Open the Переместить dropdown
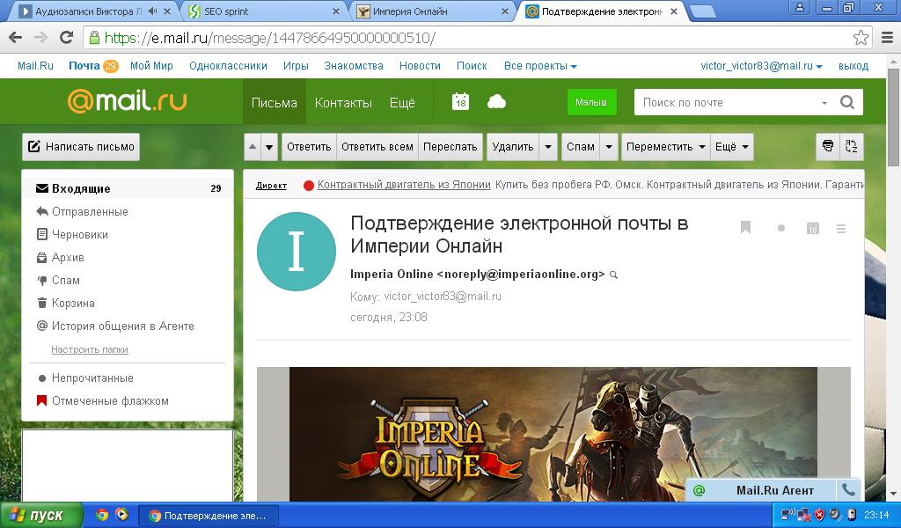 [x=665, y=146]
